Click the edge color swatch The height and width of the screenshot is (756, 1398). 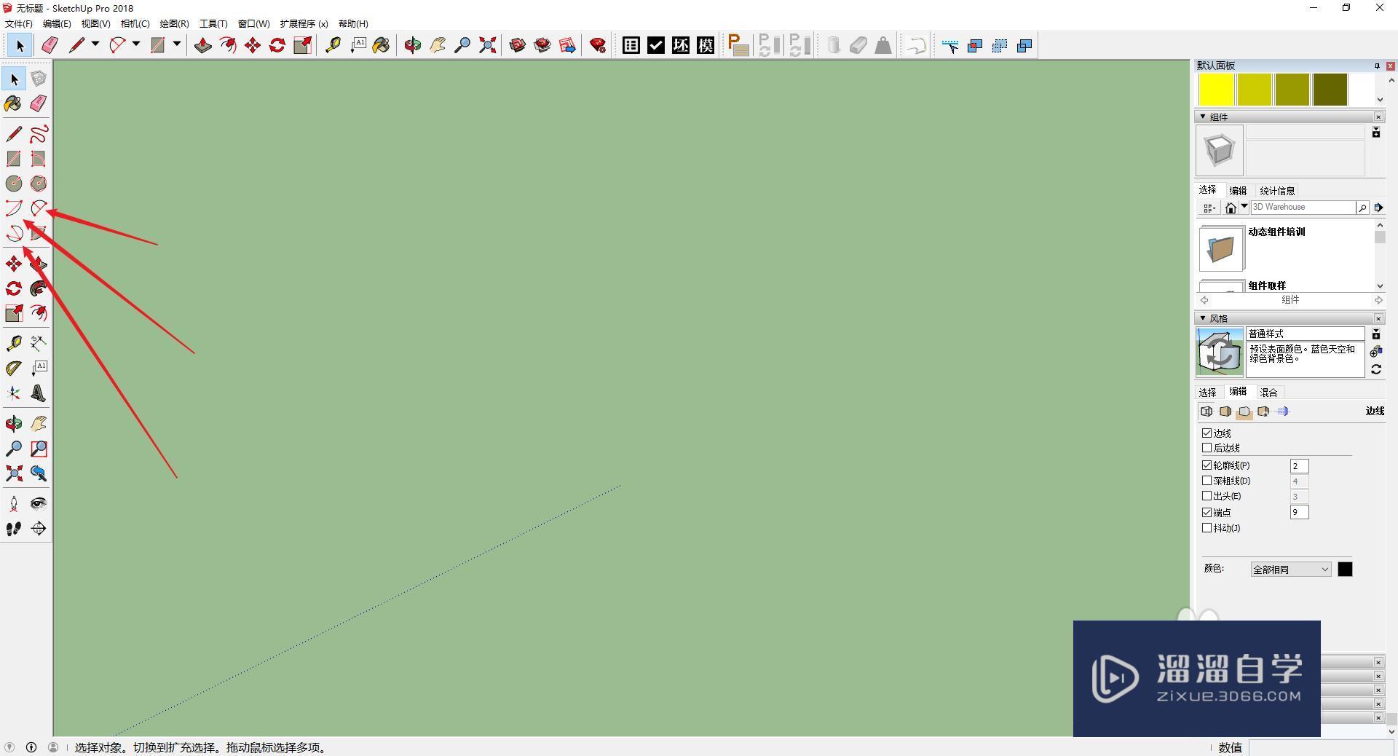(1346, 569)
